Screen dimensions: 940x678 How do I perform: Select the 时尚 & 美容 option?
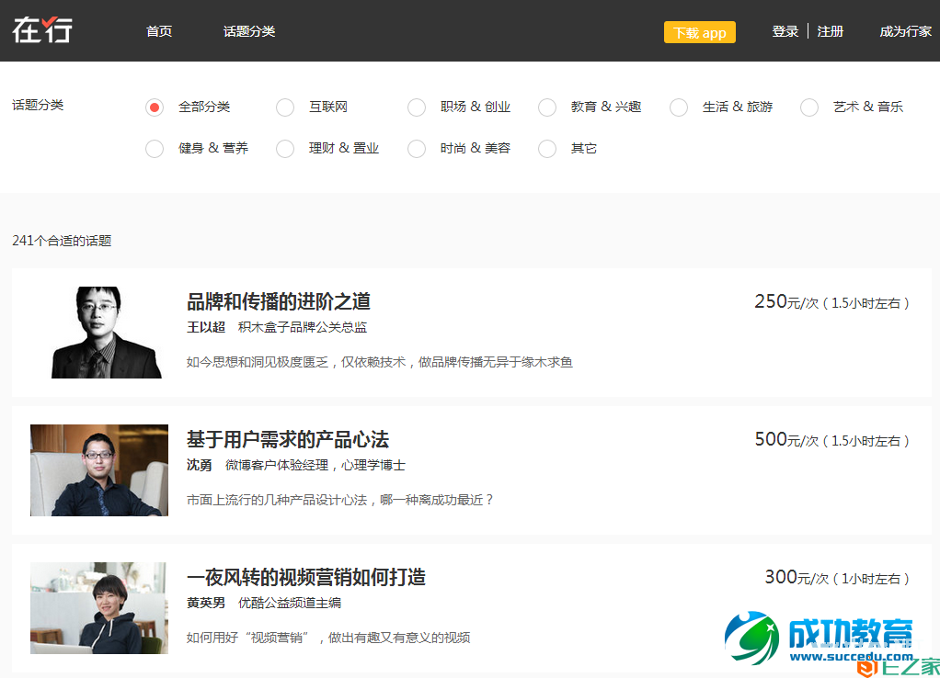click(x=416, y=148)
